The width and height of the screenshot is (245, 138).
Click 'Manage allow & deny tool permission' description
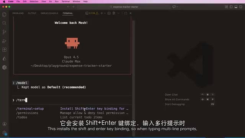[94, 113]
